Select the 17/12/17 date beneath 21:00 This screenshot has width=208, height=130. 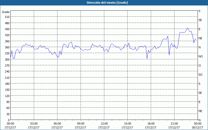[x=174, y=127]
